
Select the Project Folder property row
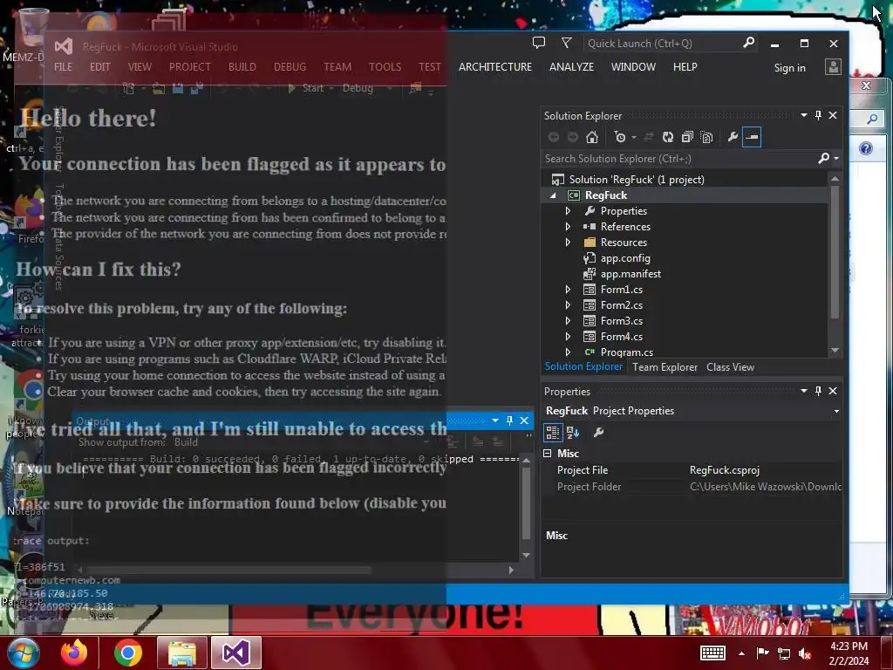click(x=692, y=487)
